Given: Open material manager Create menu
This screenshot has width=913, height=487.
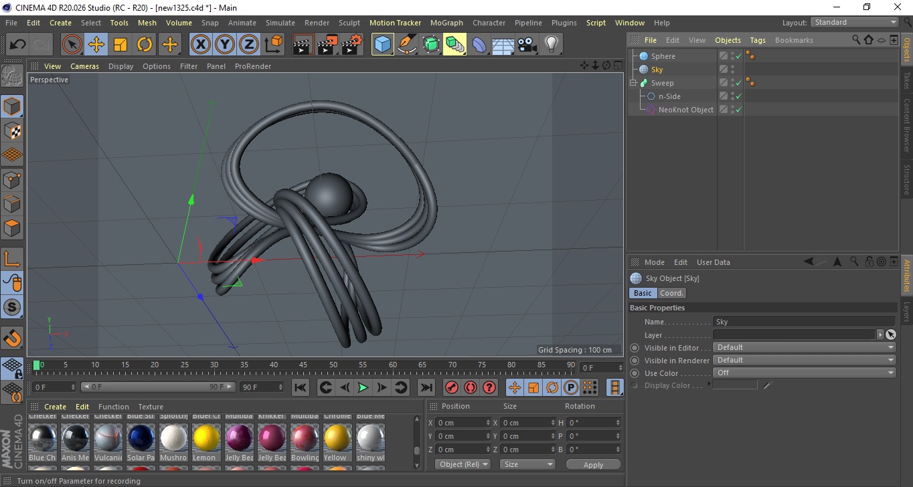Looking at the screenshot, I should (56, 407).
